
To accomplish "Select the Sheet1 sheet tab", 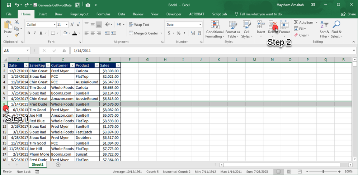I will [x=38, y=165].
